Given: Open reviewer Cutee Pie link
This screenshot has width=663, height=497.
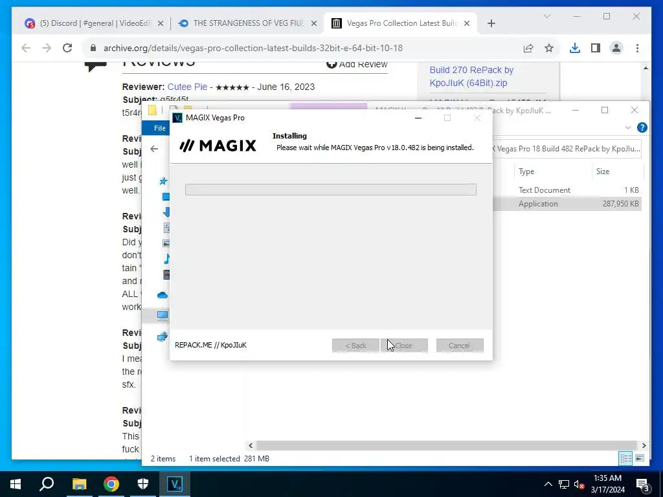Looking at the screenshot, I should tap(187, 87).
